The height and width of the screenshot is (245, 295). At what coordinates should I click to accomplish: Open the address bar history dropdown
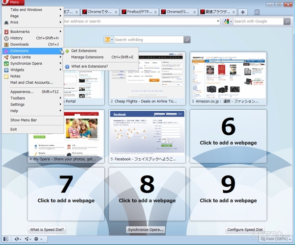pyautogui.click(x=218, y=21)
